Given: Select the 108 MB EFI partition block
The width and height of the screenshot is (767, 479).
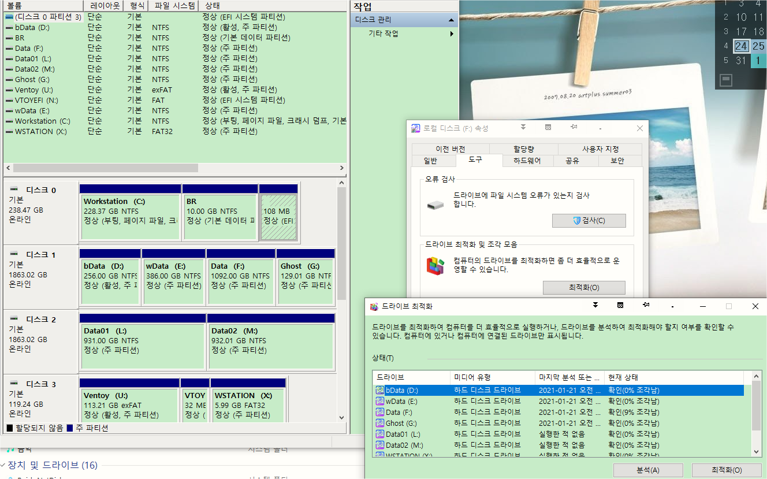Looking at the screenshot, I should tap(278, 211).
